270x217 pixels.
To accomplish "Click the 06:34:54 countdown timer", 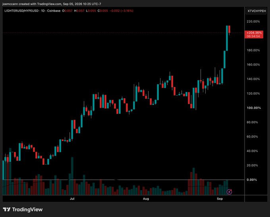I will pos(253,36).
